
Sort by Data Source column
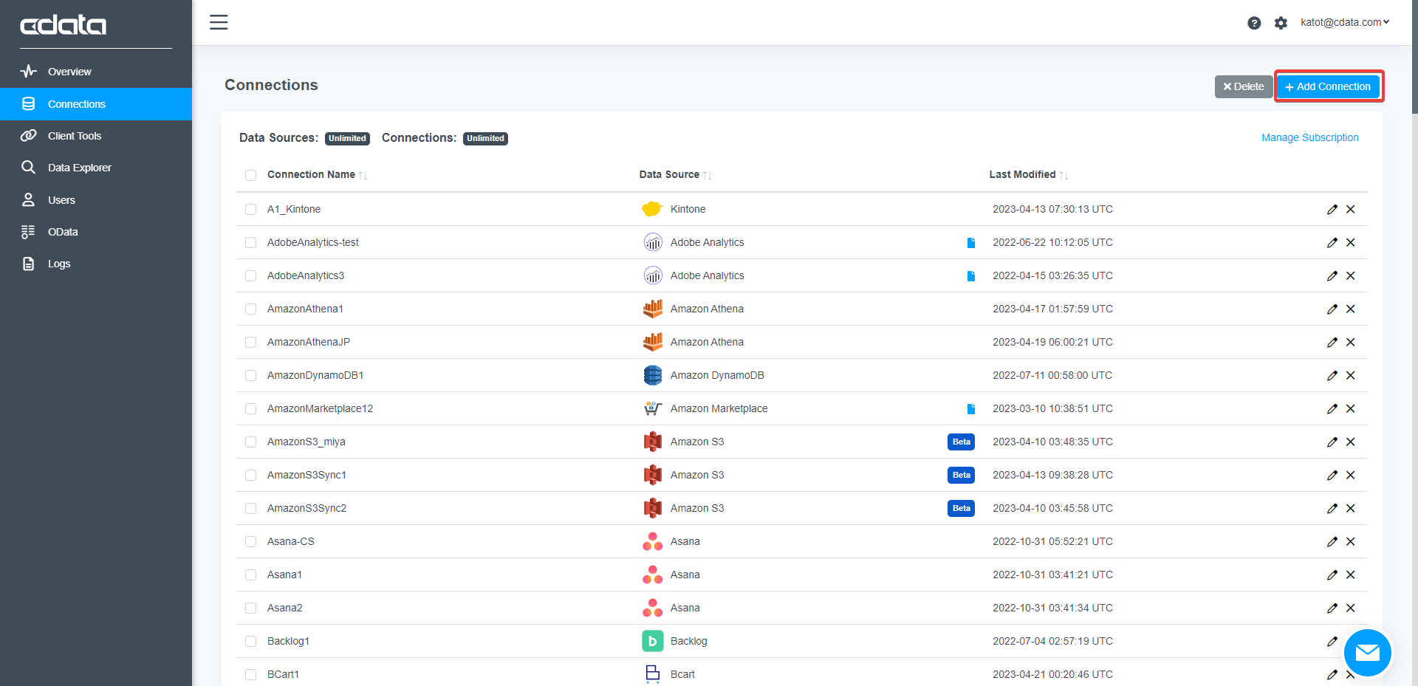tap(676, 174)
